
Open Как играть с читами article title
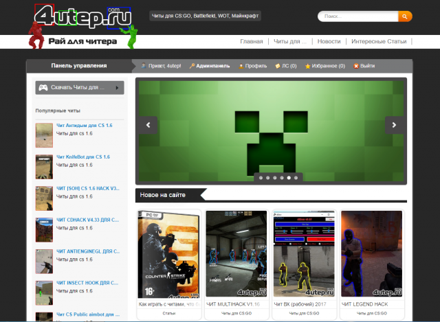(x=169, y=304)
